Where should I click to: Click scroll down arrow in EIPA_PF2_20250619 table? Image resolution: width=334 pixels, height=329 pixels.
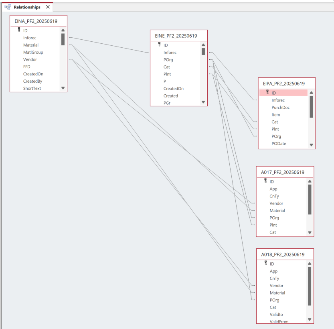pyautogui.click(x=311, y=145)
